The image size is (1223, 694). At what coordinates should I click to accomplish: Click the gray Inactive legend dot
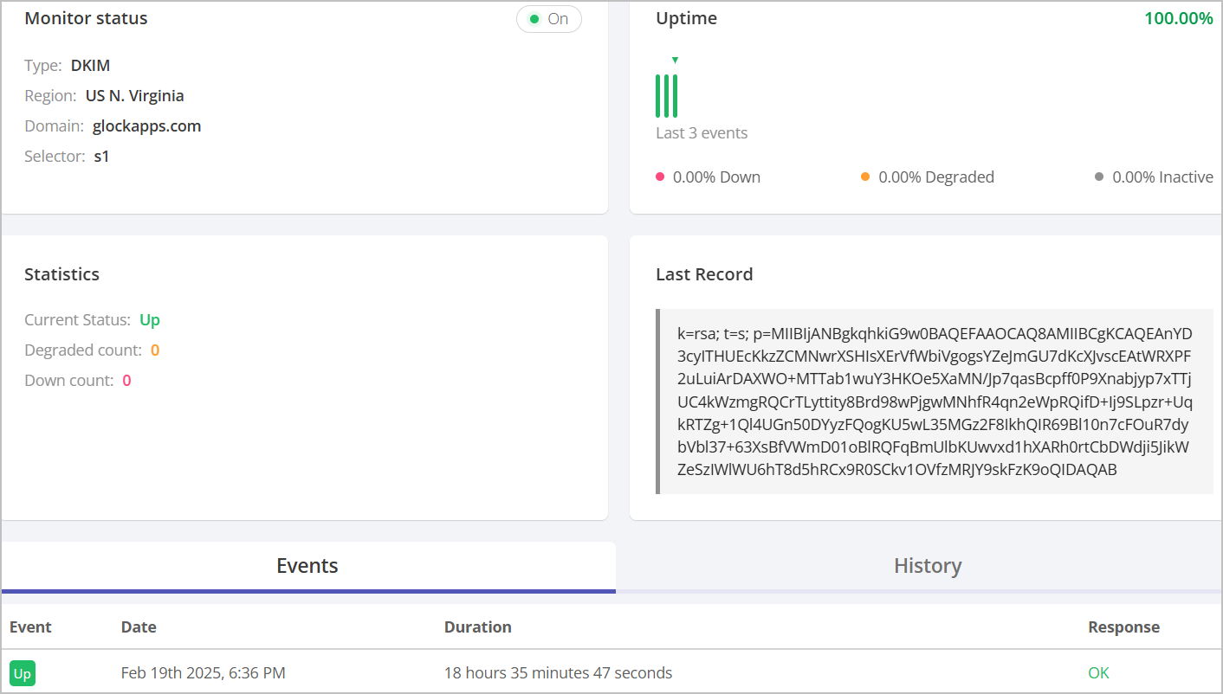(x=1099, y=177)
